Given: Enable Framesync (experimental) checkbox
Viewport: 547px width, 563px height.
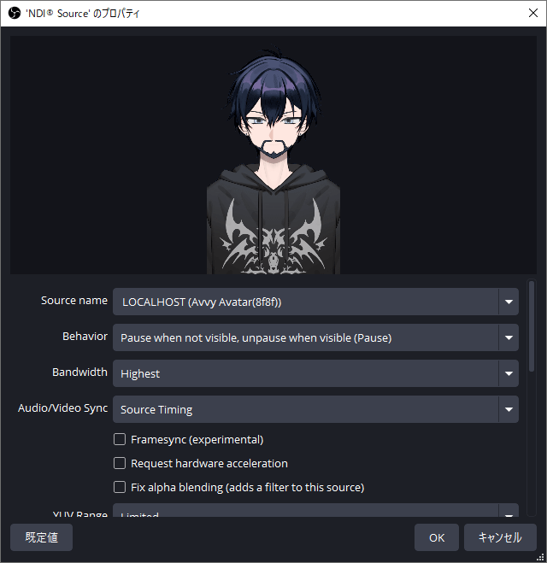Looking at the screenshot, I should coord(120,439).
